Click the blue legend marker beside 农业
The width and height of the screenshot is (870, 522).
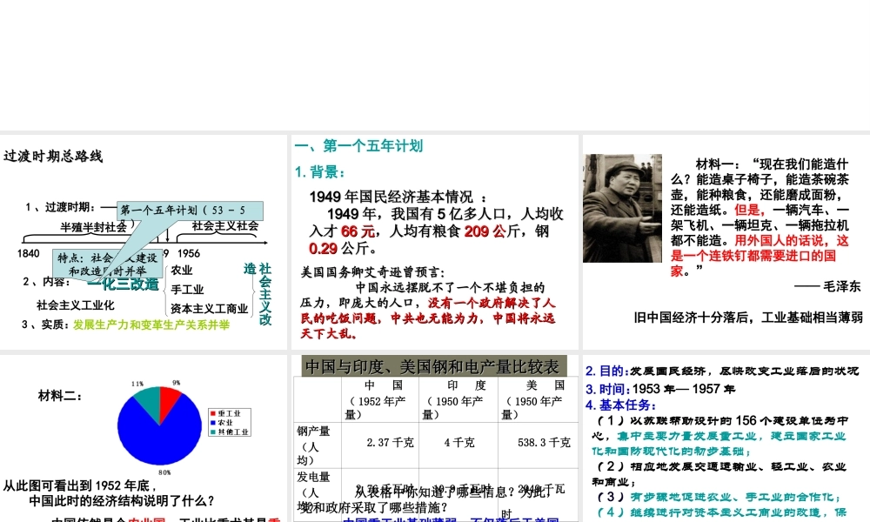(213, 422)
